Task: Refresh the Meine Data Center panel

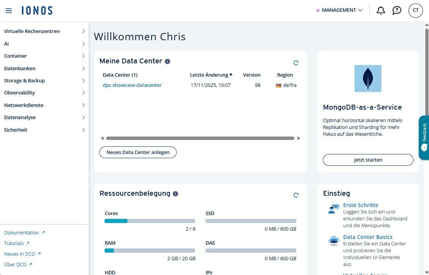Action: click(x=296, y=63)
